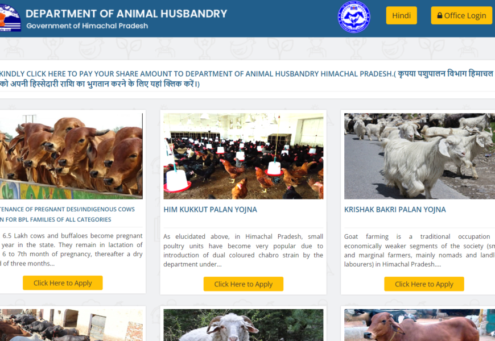This screenshot has width=495, height=341.
Task: Open the white goats herd photo
Action: click(x=419, y=156)
